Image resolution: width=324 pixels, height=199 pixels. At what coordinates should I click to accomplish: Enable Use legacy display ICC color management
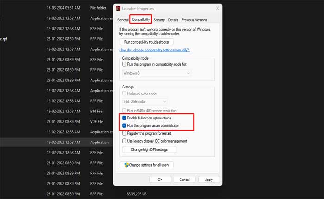pyautogui.click(x=124, y=141)
